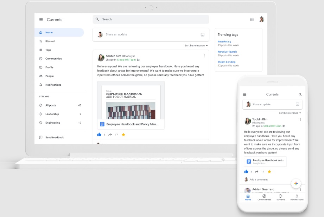The image size is (324, 217).
Task: Click the All posts stream icon
Action: click(41, 105)
